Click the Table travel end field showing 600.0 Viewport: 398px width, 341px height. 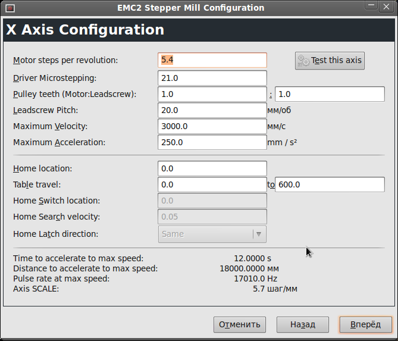330,184
